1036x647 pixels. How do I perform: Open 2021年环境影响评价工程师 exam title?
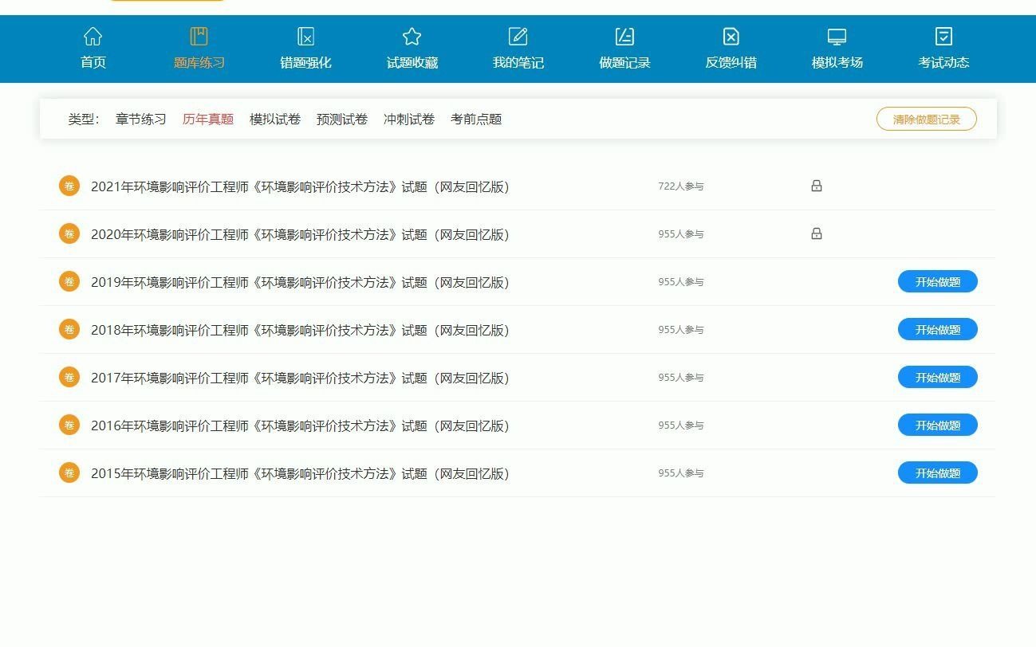coord(300,186)
